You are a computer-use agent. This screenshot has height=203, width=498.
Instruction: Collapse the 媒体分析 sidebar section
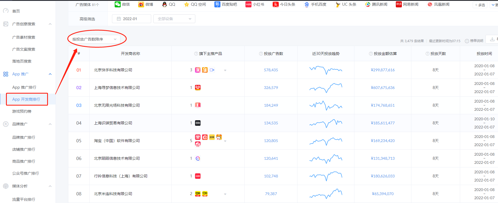[x=50, y=186]
